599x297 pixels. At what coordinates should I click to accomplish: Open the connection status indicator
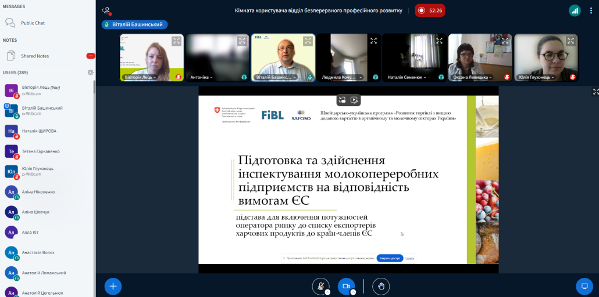pos(575,10)
